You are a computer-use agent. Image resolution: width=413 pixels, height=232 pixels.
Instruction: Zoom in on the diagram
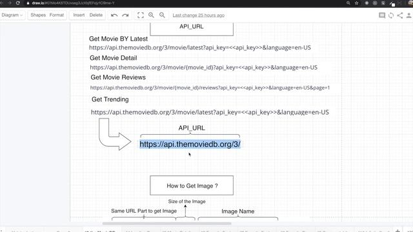click(x=151, y=15)
